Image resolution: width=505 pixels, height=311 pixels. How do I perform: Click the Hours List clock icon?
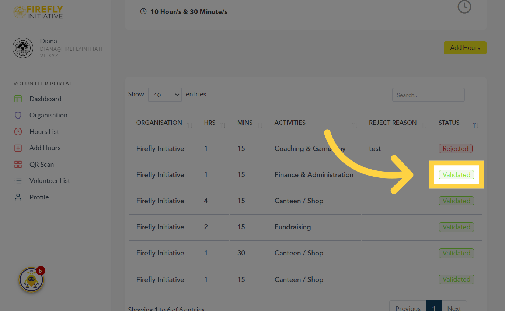[x=18, y=131]
